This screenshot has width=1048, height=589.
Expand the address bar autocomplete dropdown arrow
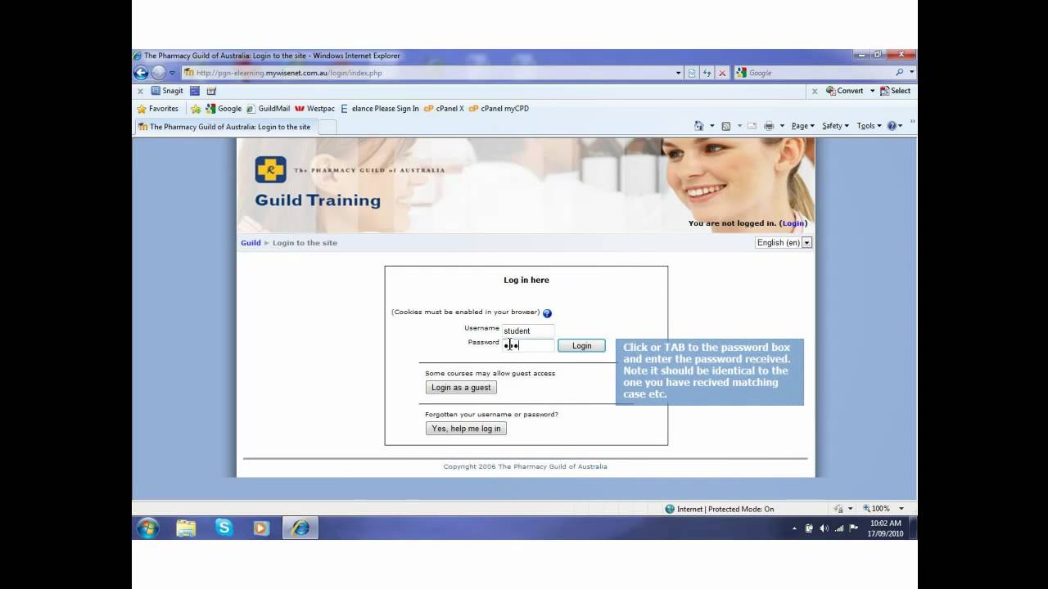(x=678, y=73)
